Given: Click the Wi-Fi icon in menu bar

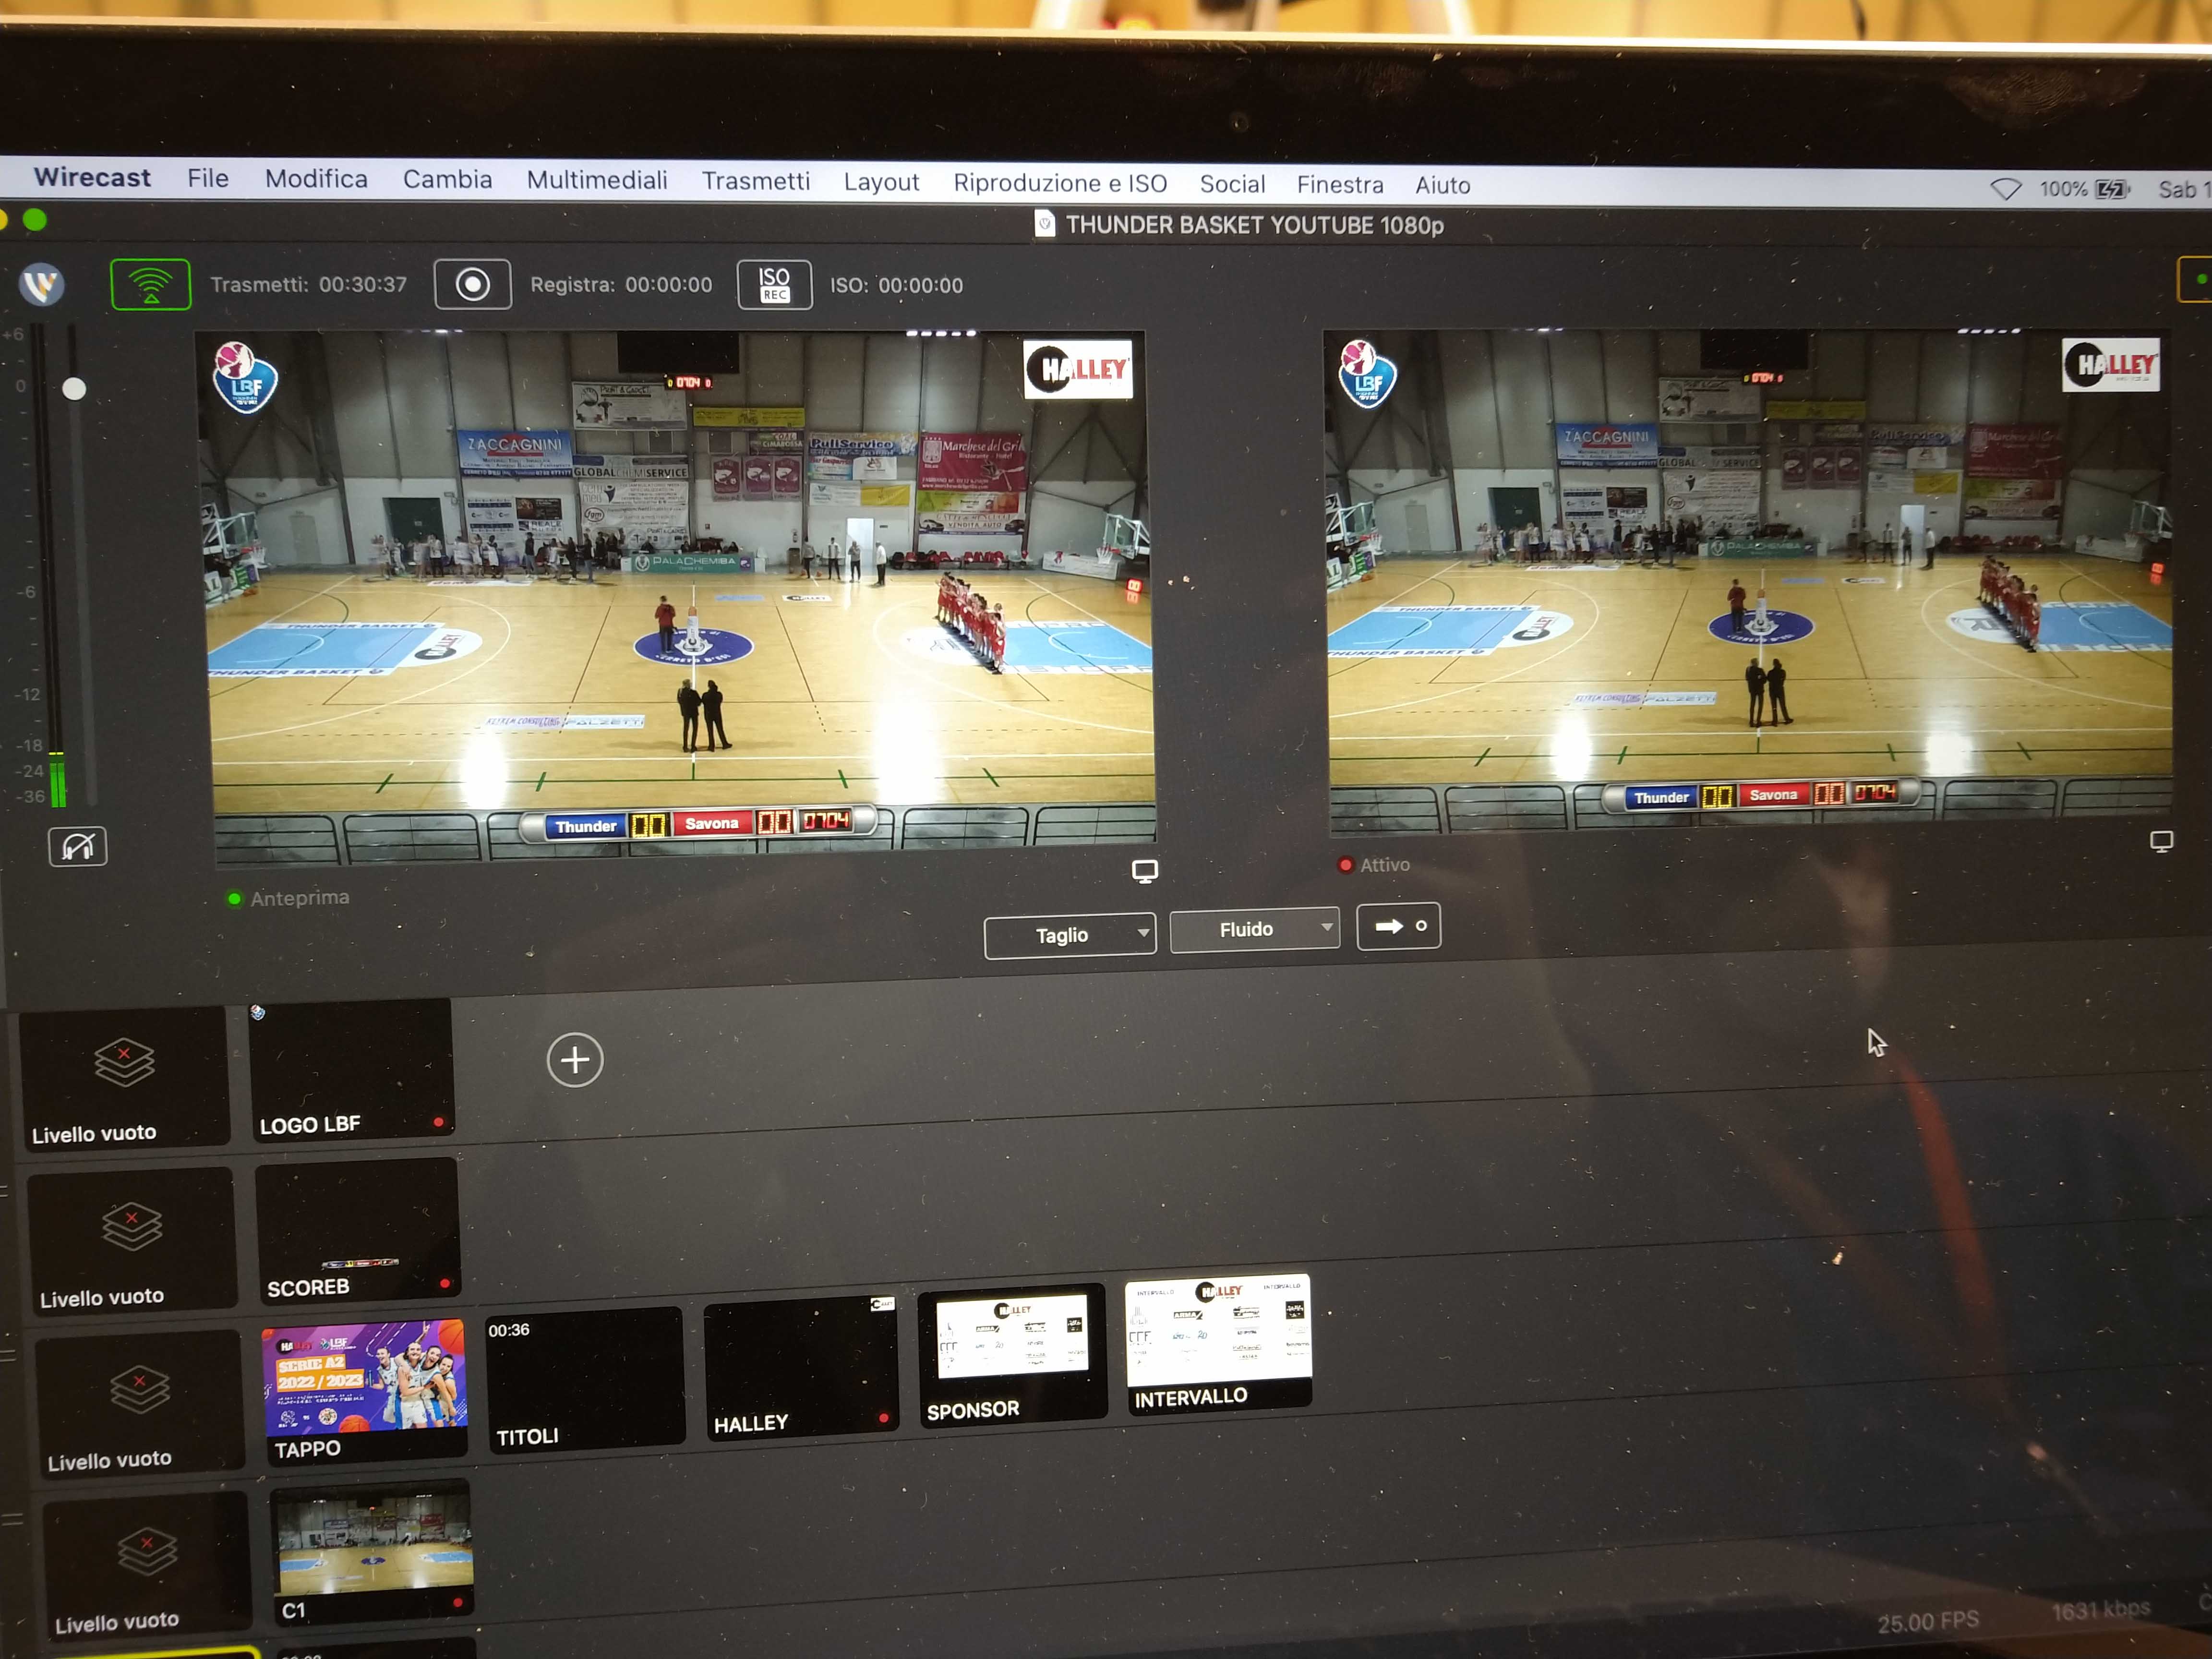Looking at the screenshot, I should [2006, 189].
